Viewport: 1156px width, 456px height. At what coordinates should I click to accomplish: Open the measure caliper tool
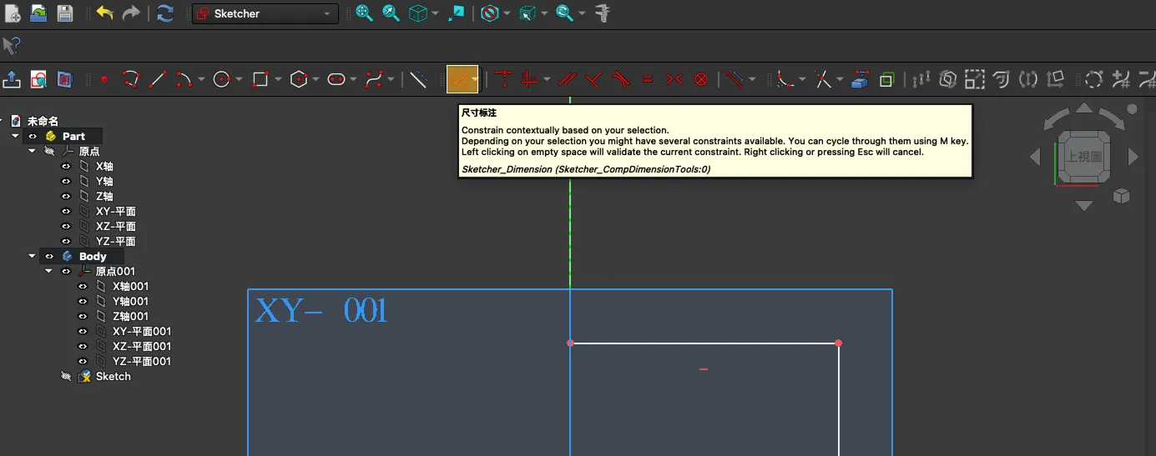[602, 13]
